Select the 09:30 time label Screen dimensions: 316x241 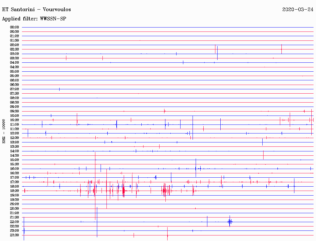tap(15, 111)
